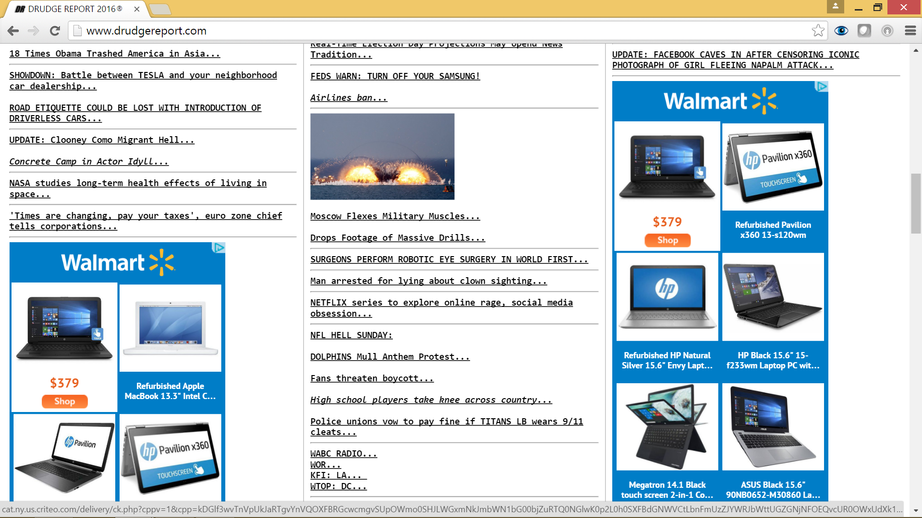The width and height of the screenshot is (922, 518).
Task: Click the Chrome user profile icon
Action: [835, 7]
